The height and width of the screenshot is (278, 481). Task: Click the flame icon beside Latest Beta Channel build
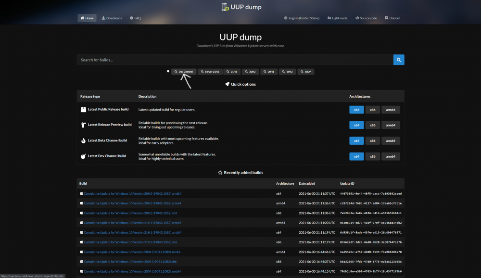pos(83,140)
